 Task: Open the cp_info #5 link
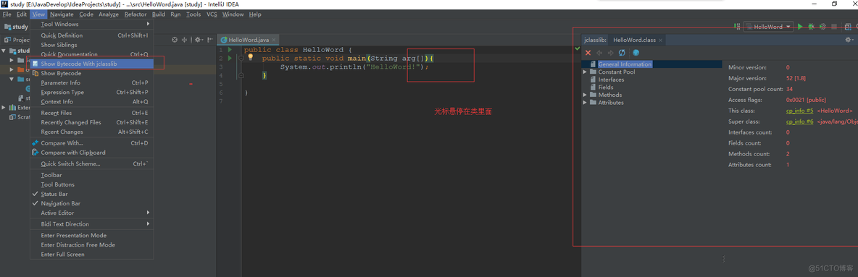[x=799, y=111]
